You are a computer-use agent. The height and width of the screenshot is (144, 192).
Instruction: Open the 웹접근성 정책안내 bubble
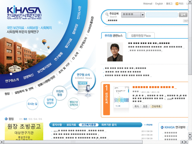tap(74, 103)
